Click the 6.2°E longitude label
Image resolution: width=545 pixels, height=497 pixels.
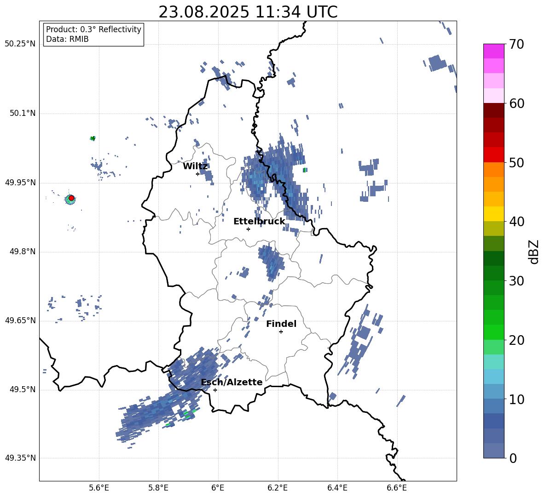[x=278, y=488]
